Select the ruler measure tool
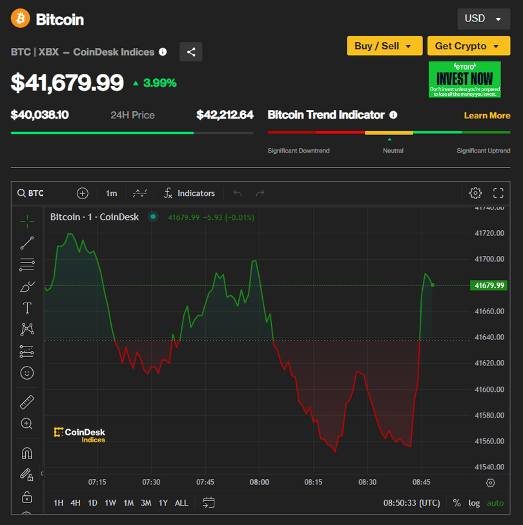Viewport: 523px width, 525px height. (26, 402)
